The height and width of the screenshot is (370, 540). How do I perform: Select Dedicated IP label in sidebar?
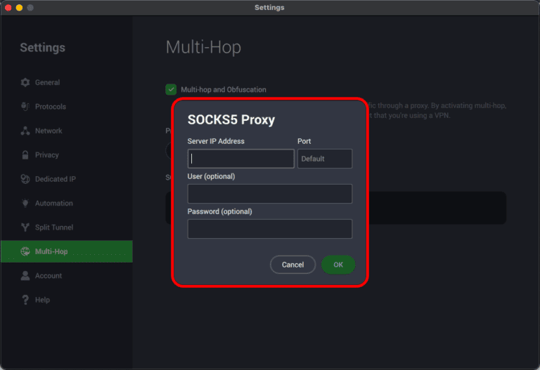(56, 179)
